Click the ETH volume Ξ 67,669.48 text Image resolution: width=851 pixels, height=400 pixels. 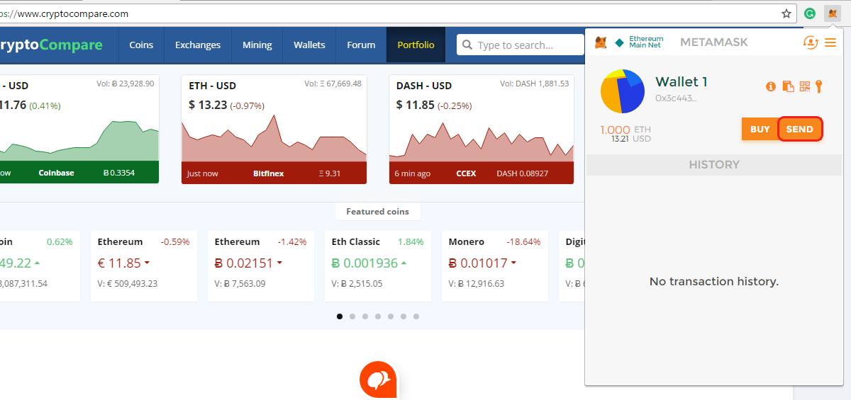[x=333, y=84]
